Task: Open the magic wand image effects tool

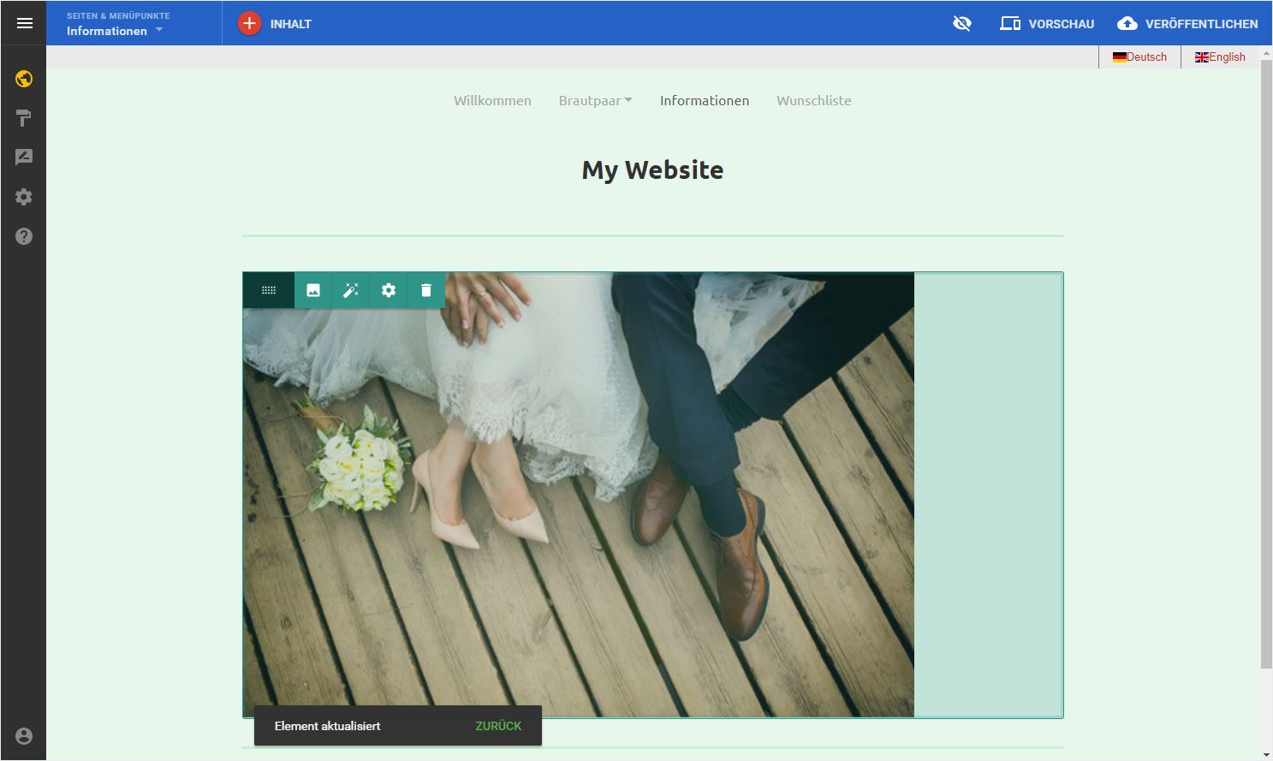Action: coord(351,290)
